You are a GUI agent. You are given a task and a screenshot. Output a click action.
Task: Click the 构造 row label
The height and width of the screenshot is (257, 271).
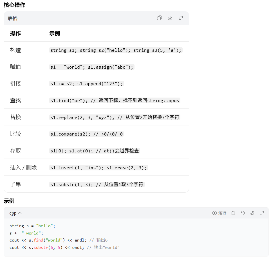point(15,50)
